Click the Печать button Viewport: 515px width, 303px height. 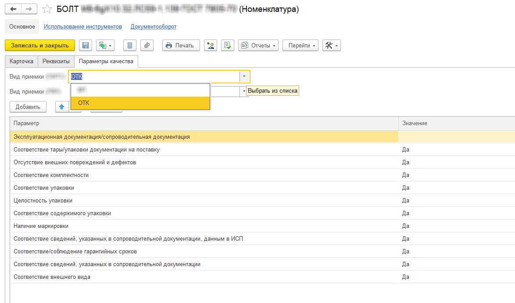click(x=181, y=45)
